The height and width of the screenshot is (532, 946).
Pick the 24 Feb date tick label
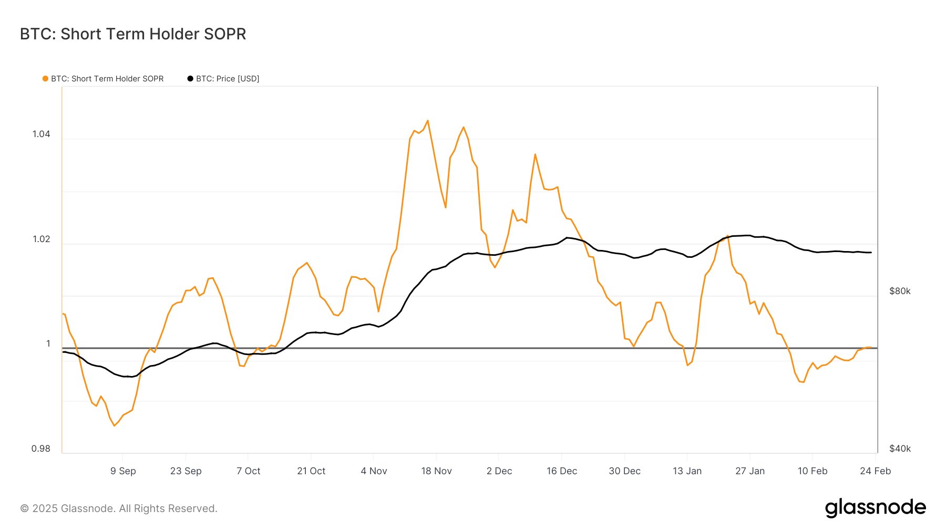coord(875,471)
